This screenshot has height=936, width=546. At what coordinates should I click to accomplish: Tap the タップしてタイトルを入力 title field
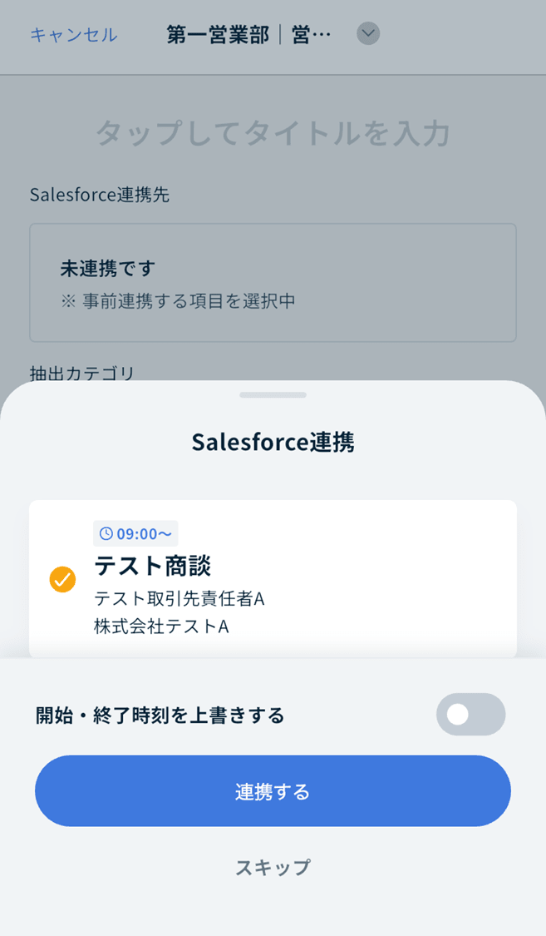pos(273,133)
